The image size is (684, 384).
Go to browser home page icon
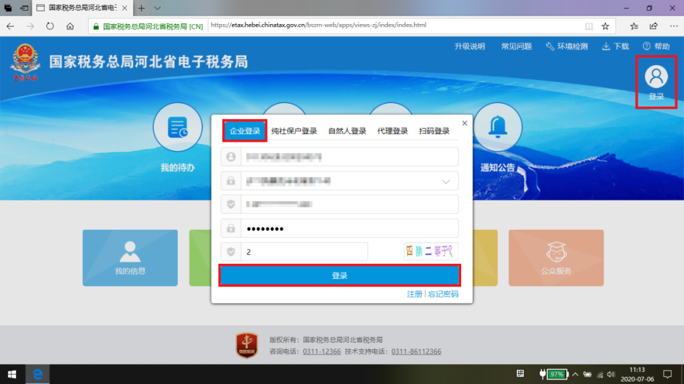click(x=70, y=27)
